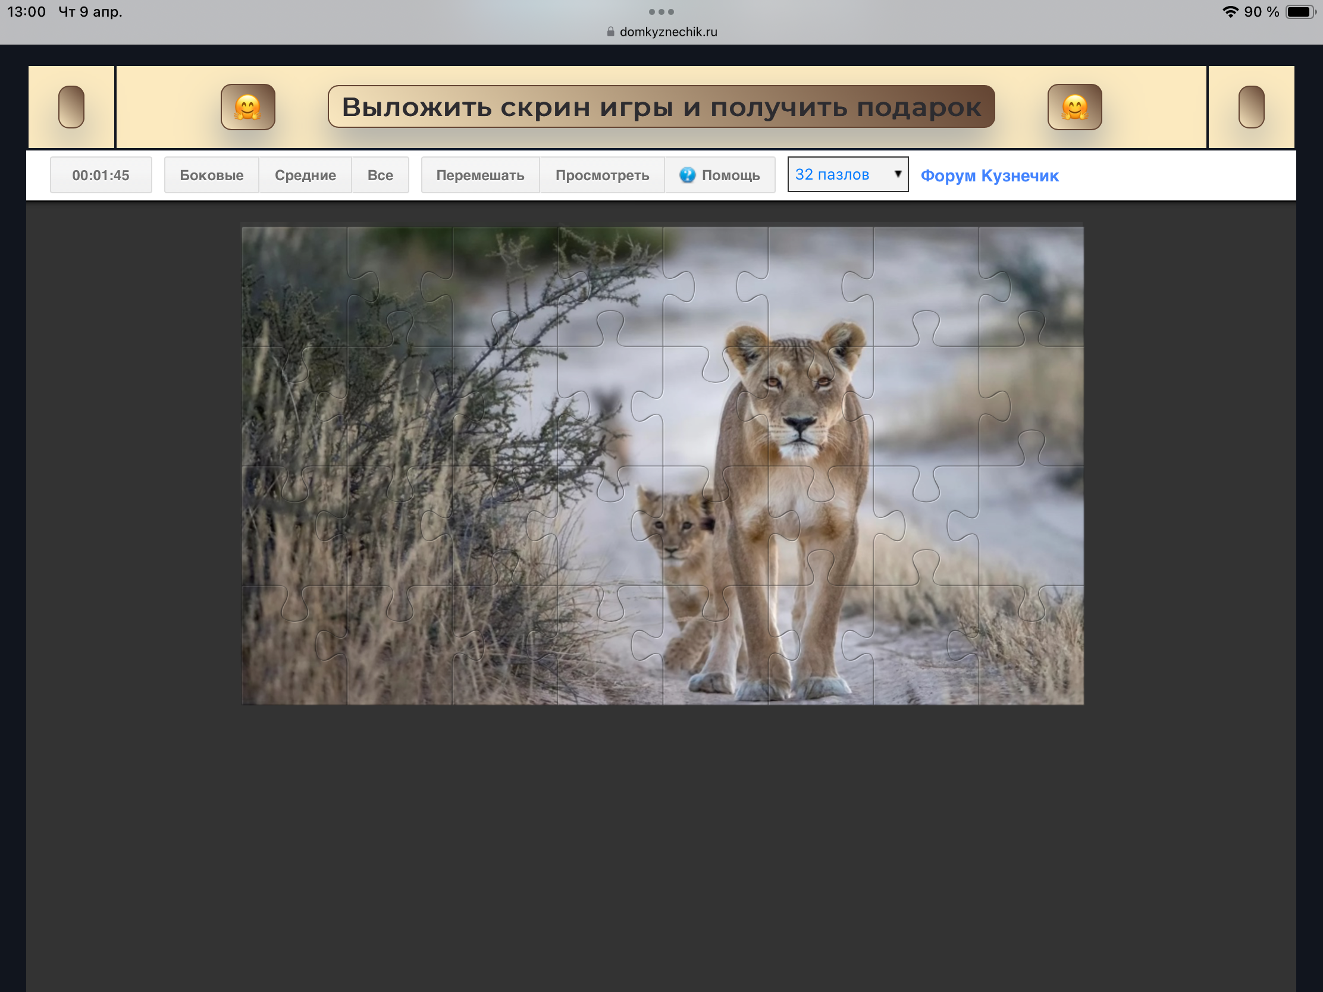The height and width of the screenshot is (992, 1323).
Task: Click the dropdown arrow of the puzzle count selector
Action: [897, 174]
